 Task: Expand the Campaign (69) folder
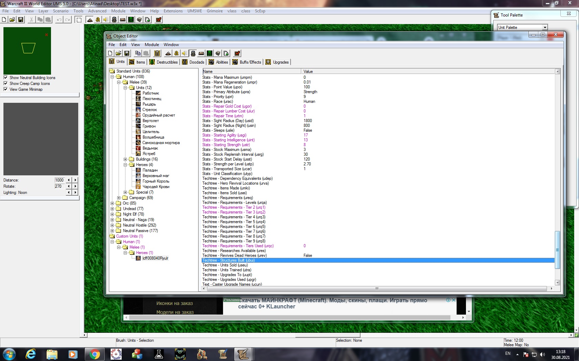(119, 198)
